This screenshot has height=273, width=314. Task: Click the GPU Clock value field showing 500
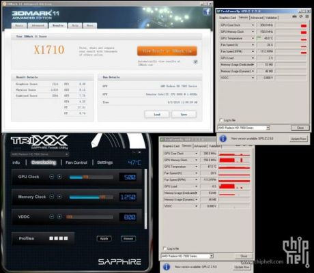pos(128,177)
